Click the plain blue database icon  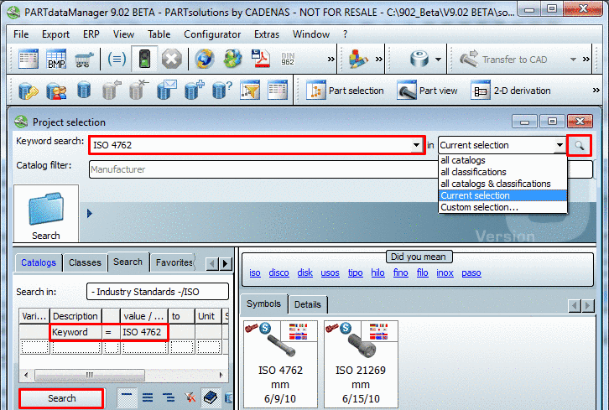84,90
